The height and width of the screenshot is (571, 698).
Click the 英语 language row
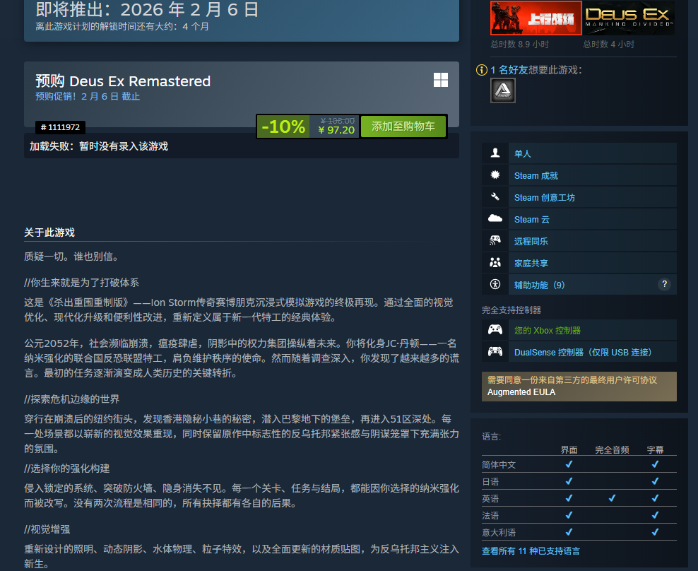click(579, 498)
